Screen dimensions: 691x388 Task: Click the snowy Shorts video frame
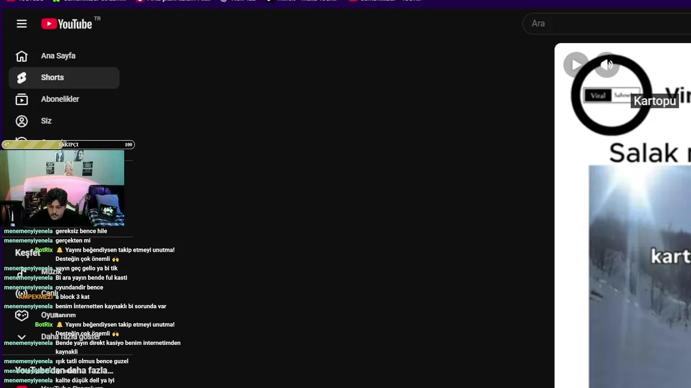tap(640, 276)
